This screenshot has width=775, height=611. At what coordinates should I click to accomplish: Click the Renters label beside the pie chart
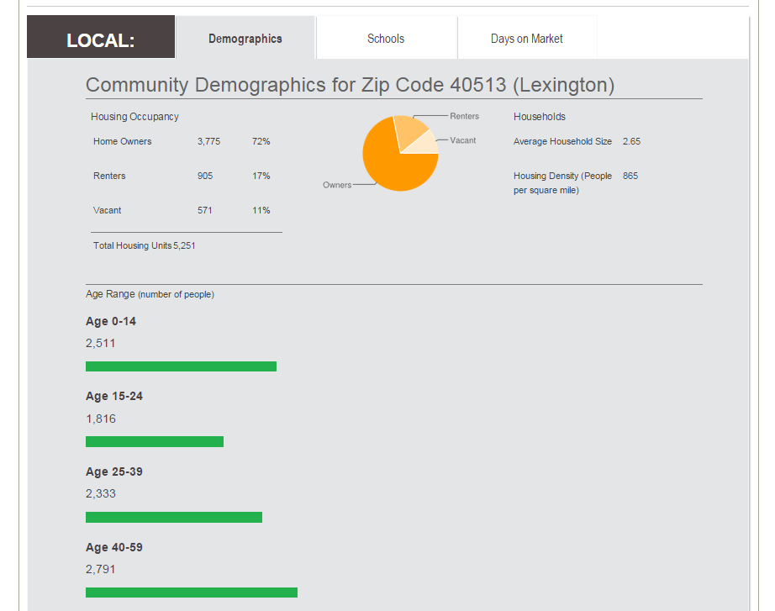click(464, 116)
